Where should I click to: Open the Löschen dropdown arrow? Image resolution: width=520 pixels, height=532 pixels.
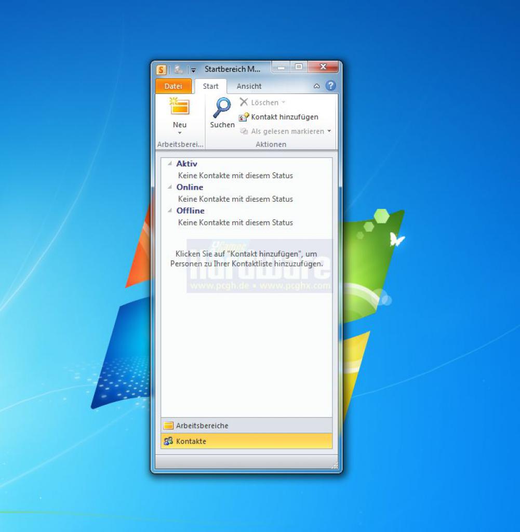click(283, 102)
